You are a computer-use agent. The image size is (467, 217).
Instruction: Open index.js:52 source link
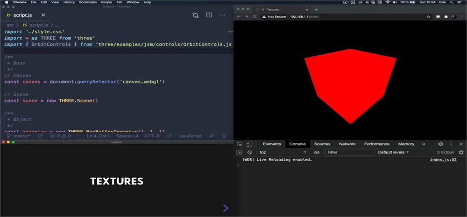click(443, 160)
